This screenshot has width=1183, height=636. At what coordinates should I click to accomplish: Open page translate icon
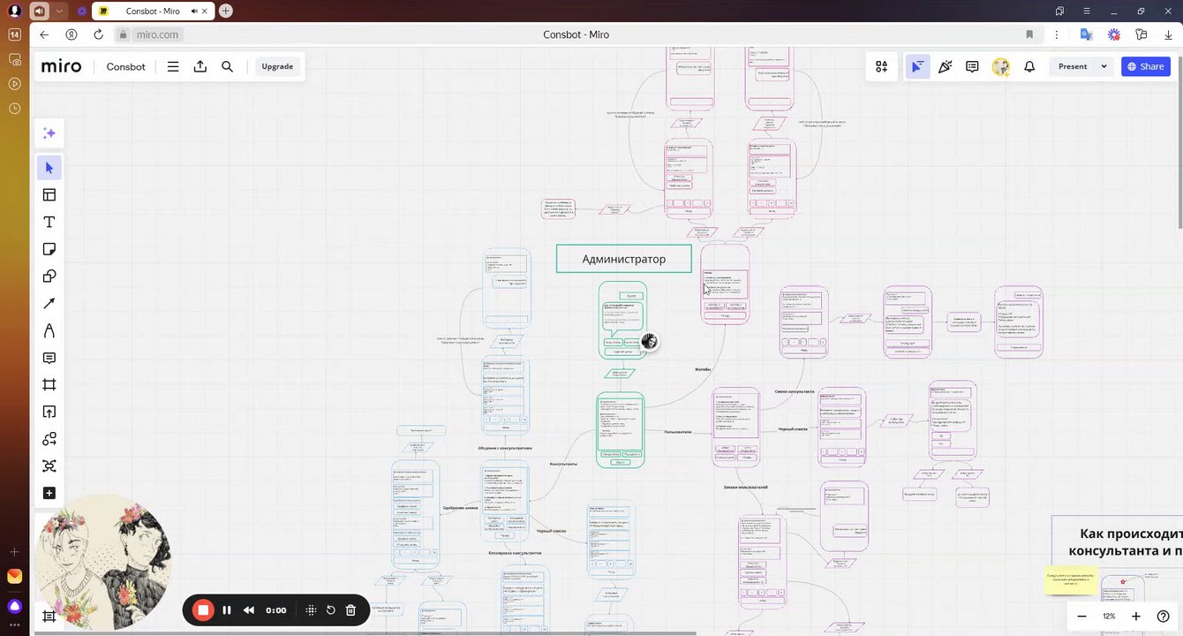pos(1087,34)
